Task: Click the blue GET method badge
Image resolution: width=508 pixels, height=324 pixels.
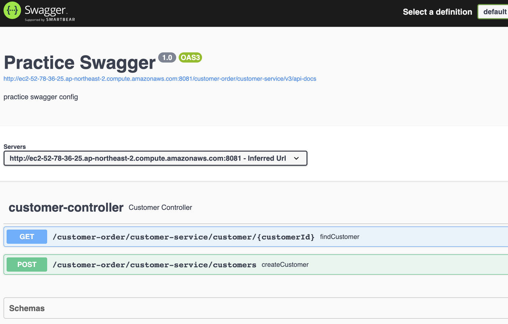Action: [27, 237]
